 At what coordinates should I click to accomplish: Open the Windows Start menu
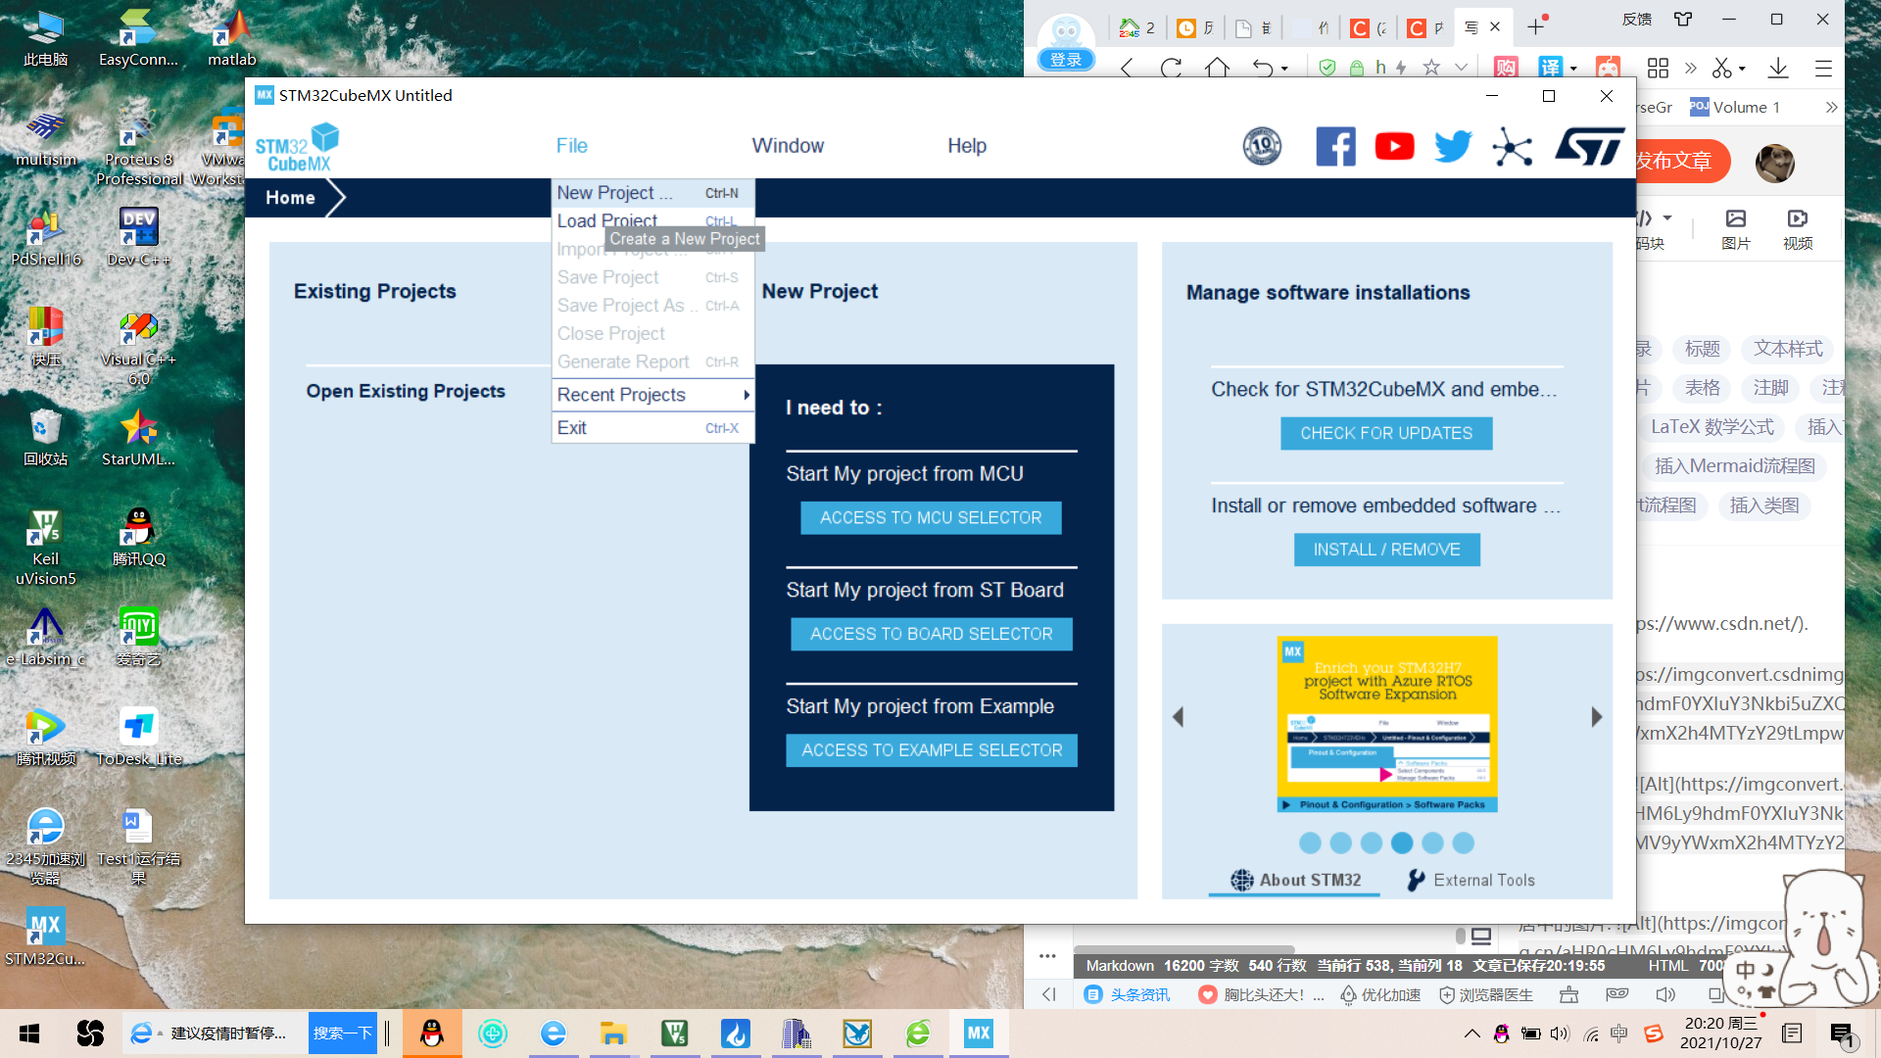[x=29, y=1033]
